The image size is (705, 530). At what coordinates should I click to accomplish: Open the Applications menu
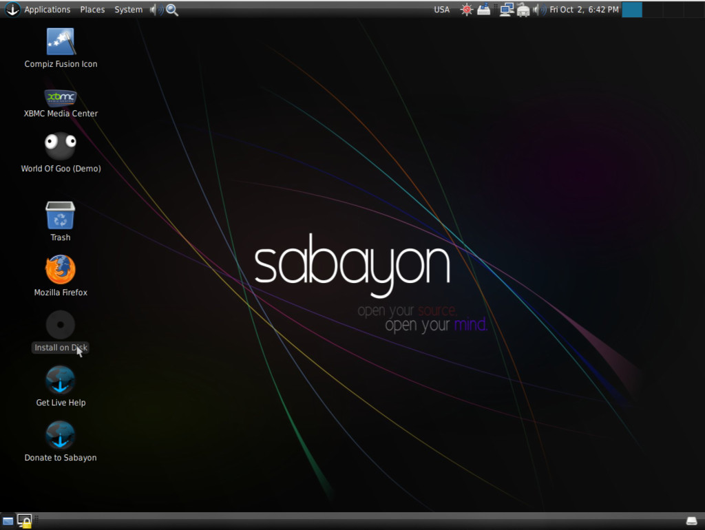48,10
